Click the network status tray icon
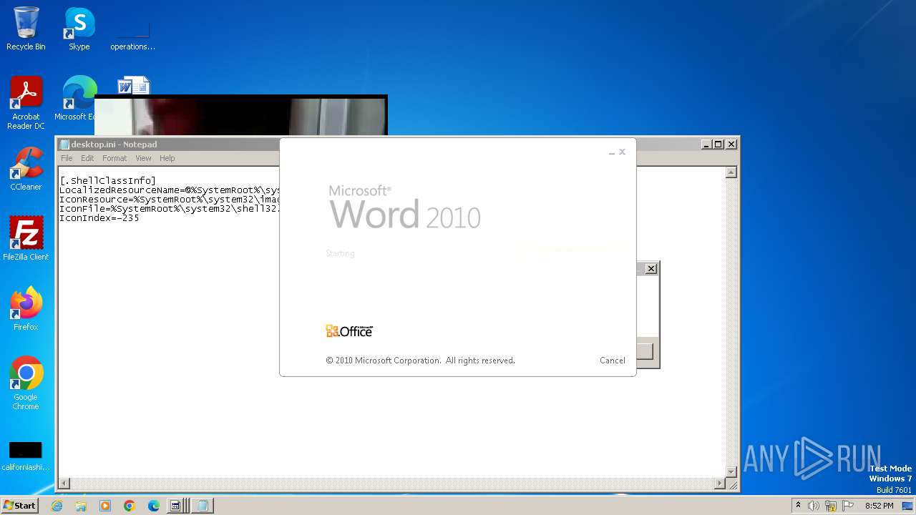The width and height of the screenshot is (916, 515). pyautogui.click(x=831, y=506)
